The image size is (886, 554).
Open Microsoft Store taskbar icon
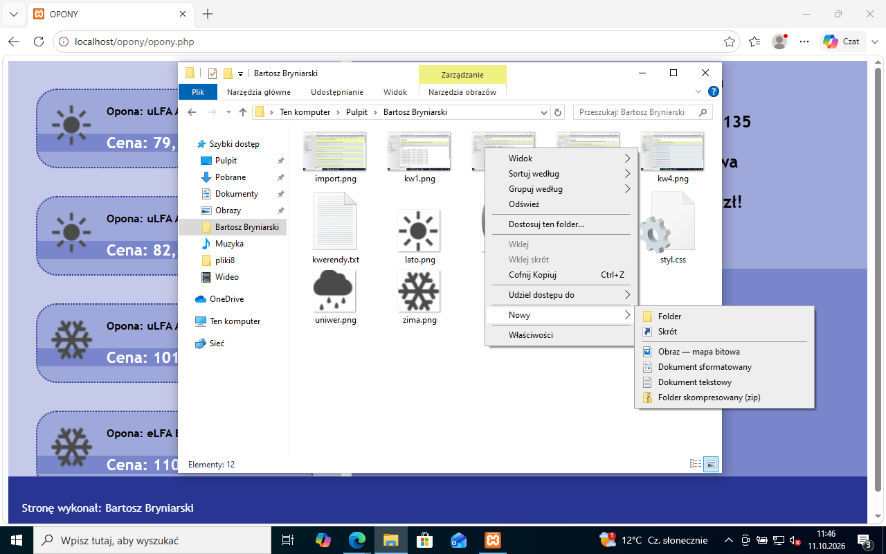(424, 540)
